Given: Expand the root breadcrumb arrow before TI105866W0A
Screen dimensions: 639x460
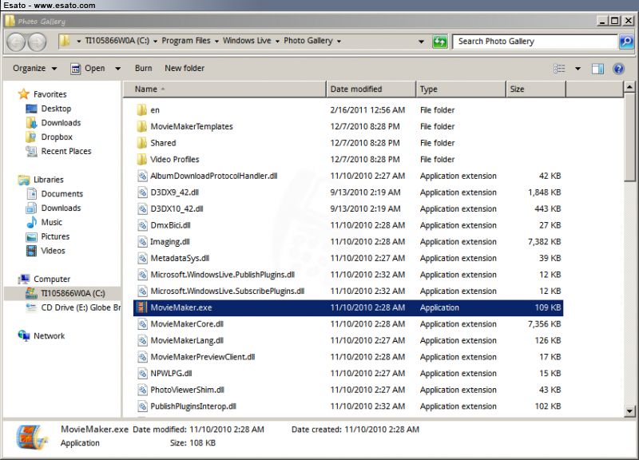Looking at the screenshot, I should [x=78, y=42].
